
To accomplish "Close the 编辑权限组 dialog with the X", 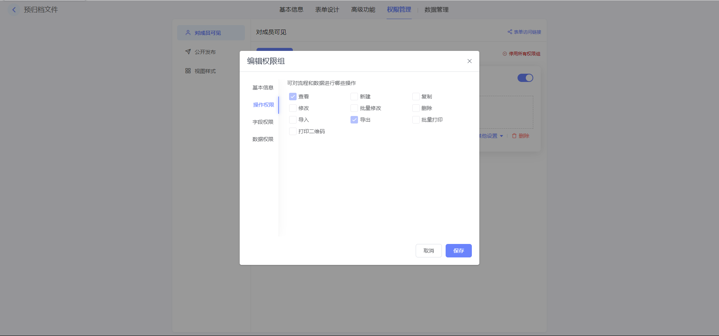I will (469, 61).
